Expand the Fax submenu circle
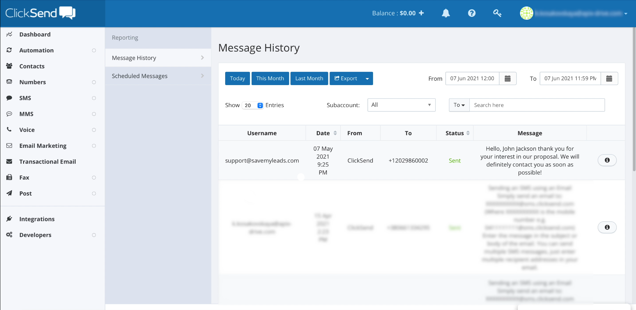636x310 pixels. (x=94, y=178)
